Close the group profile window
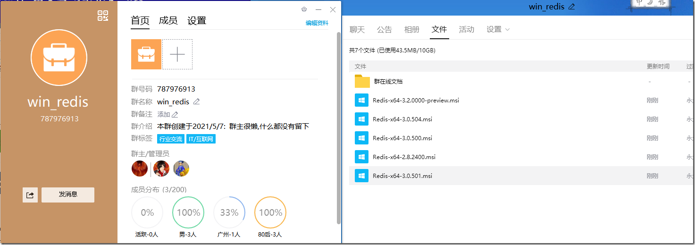Viewport: 695px width, 245px height. point(333,9)
